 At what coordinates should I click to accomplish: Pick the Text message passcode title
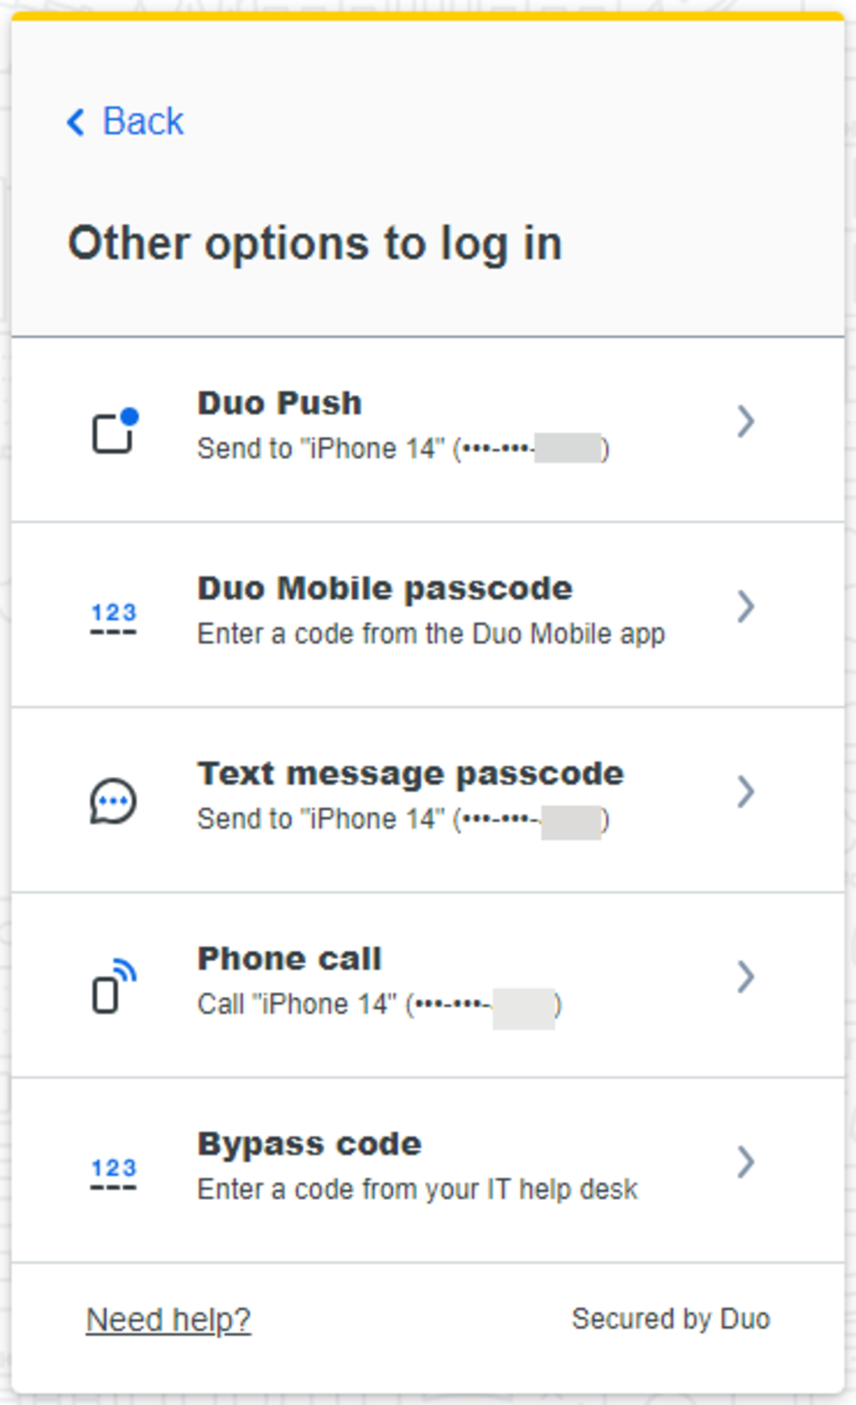[410, 774]
